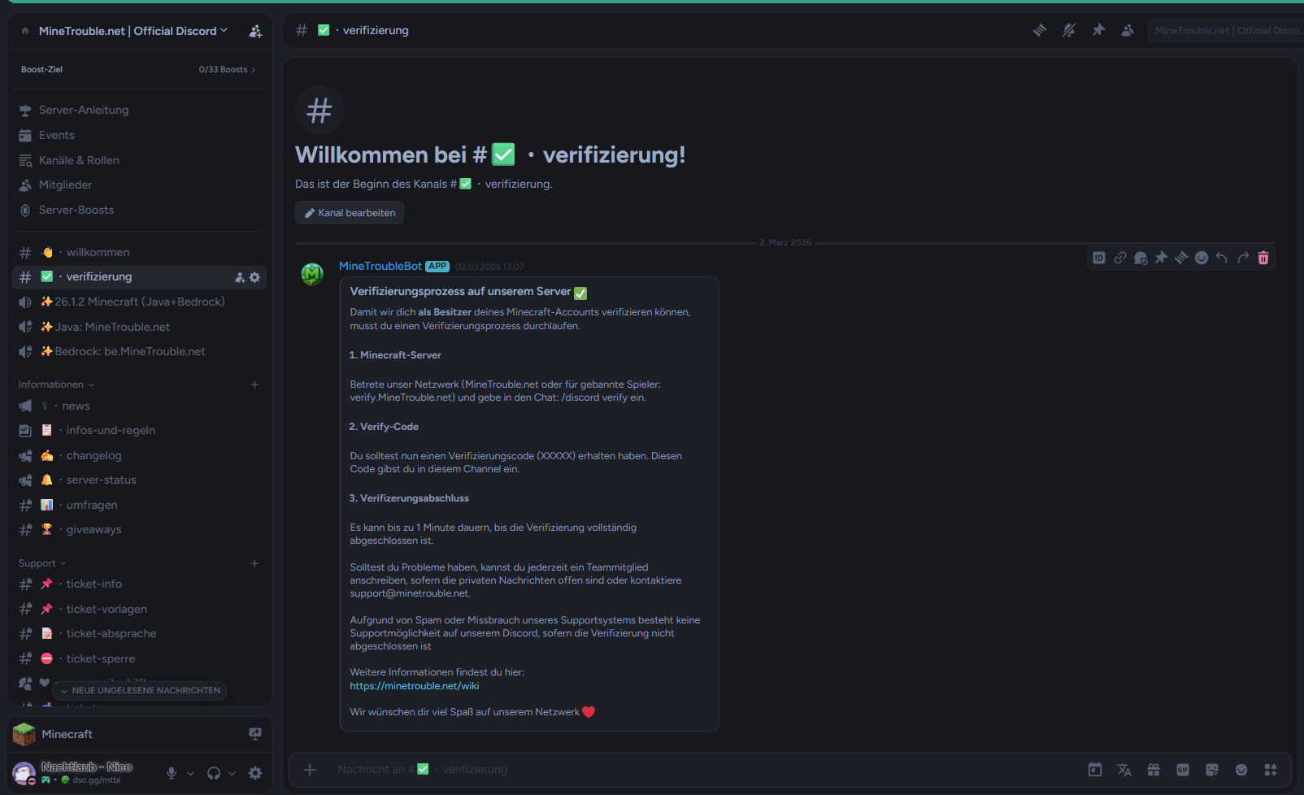Open Java: MineTrouble.net channel

click(x=138, y=327)
